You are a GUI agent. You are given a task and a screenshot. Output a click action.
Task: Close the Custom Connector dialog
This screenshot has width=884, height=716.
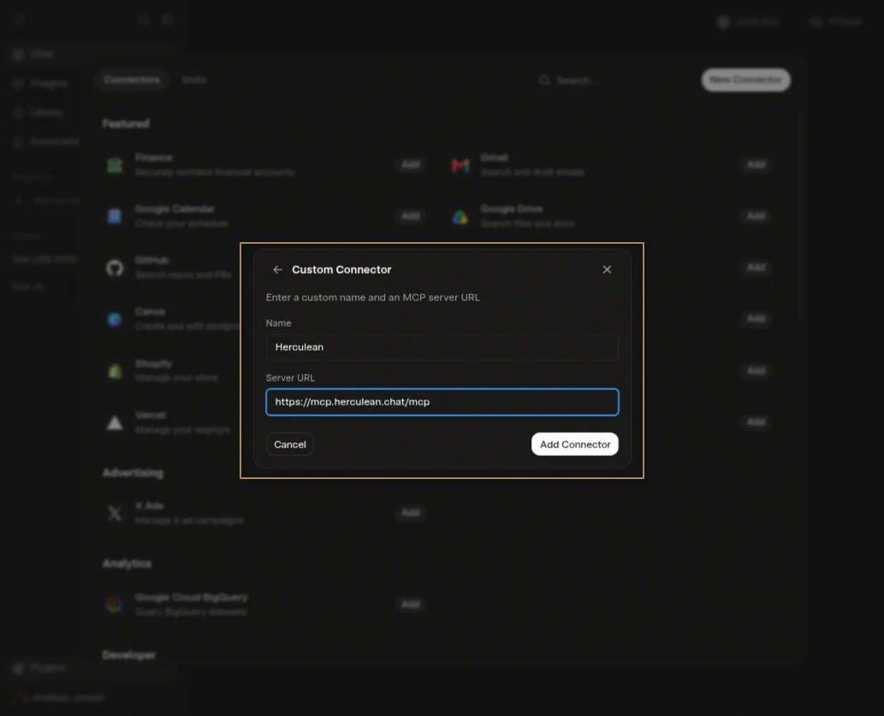point(607,269)
